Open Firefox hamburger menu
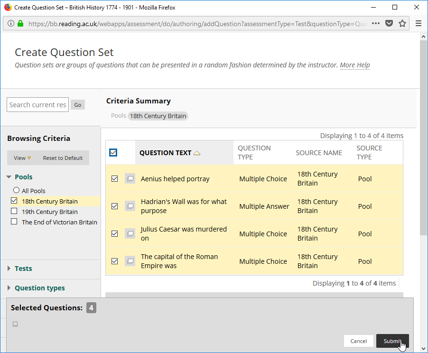428x353 pixels. tap(418, 23)
